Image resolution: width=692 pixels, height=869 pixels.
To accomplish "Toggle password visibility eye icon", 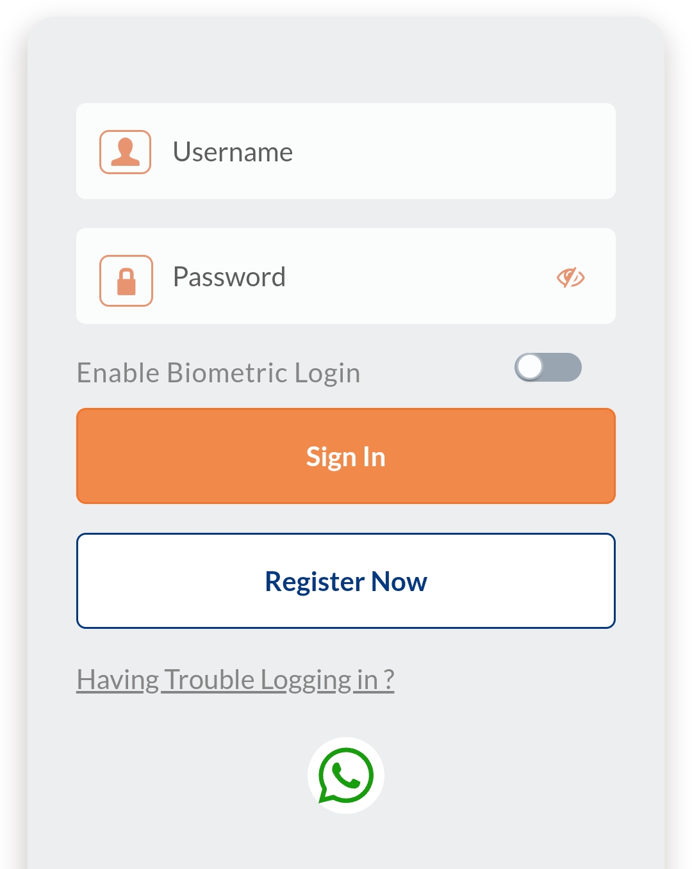I will click(570, 277).
